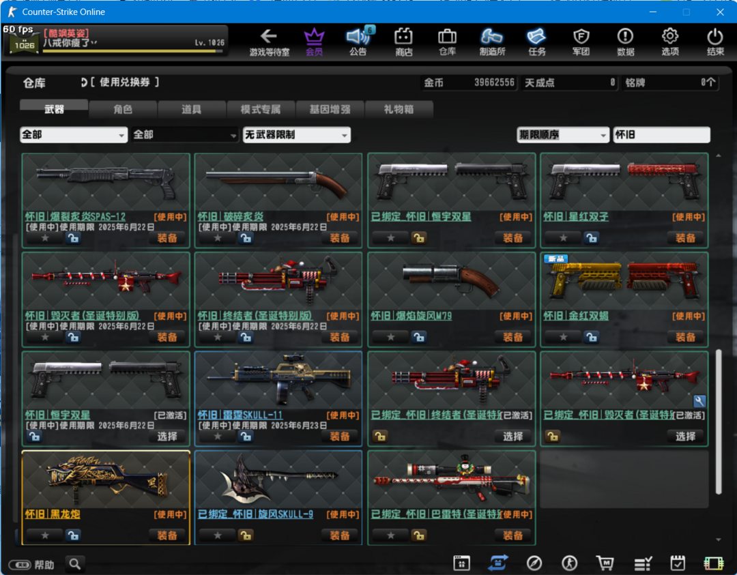Open the shopping cart icon in bottom bar
This screenshot has width=737, height=575.
coord(605,562)
